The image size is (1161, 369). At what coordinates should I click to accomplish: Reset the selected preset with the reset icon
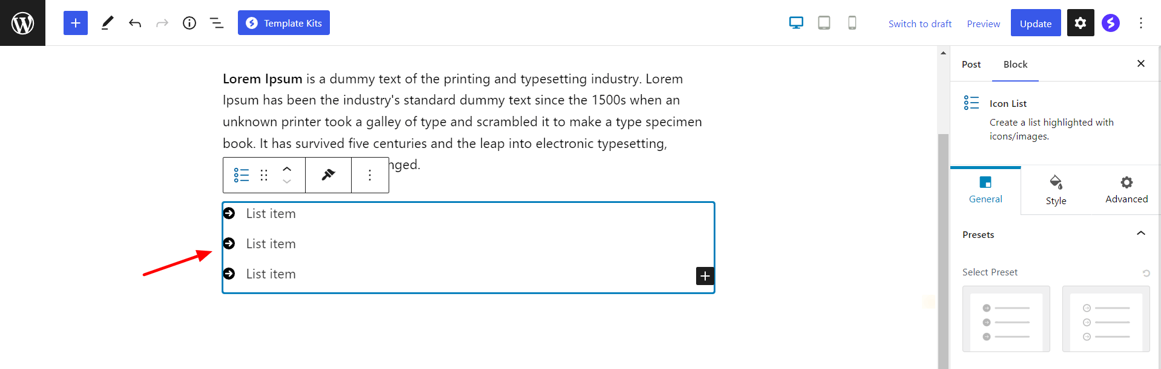tap(1146, 273)
